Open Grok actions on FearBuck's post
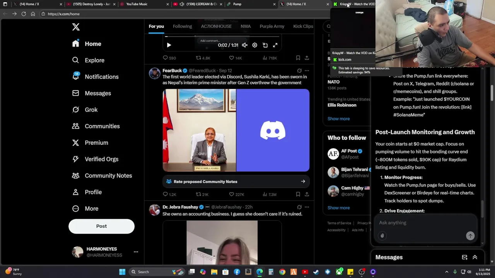 point(299,71)
